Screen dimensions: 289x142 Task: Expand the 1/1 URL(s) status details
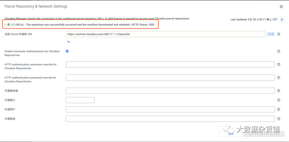(x=5, y=25)
